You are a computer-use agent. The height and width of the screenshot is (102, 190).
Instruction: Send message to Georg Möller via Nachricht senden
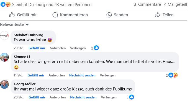[x=83, y=97]
